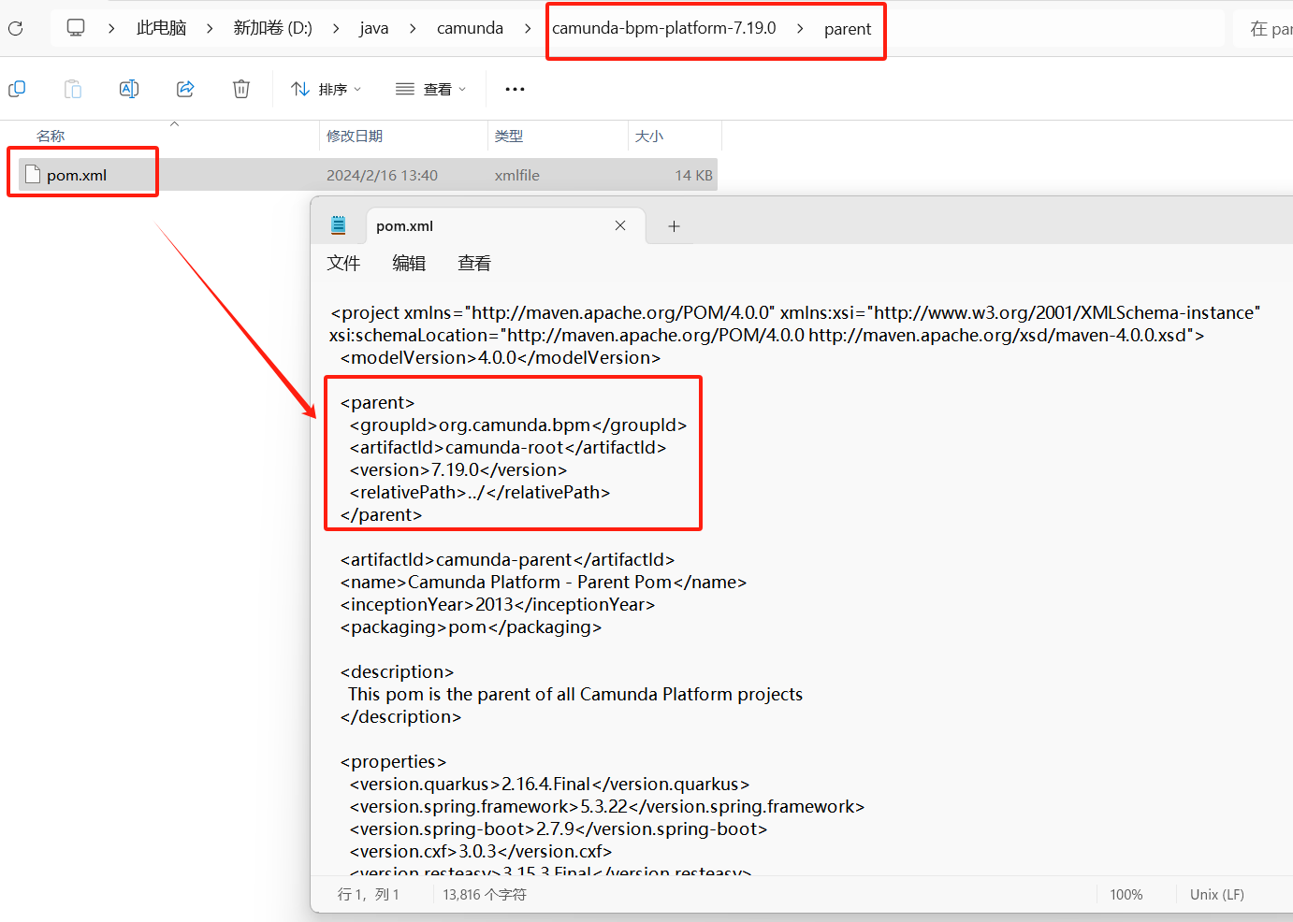Click the version.spring.framework 5.3.22 line
The image size is (1293, 922).
(607, 806)
